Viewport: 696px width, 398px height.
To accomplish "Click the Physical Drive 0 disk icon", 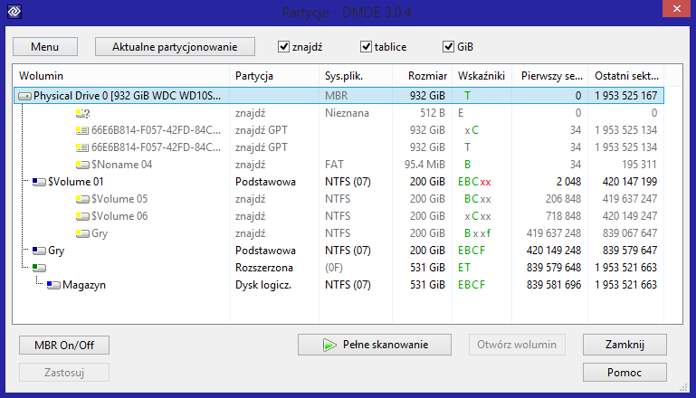I will pos(24,96).
